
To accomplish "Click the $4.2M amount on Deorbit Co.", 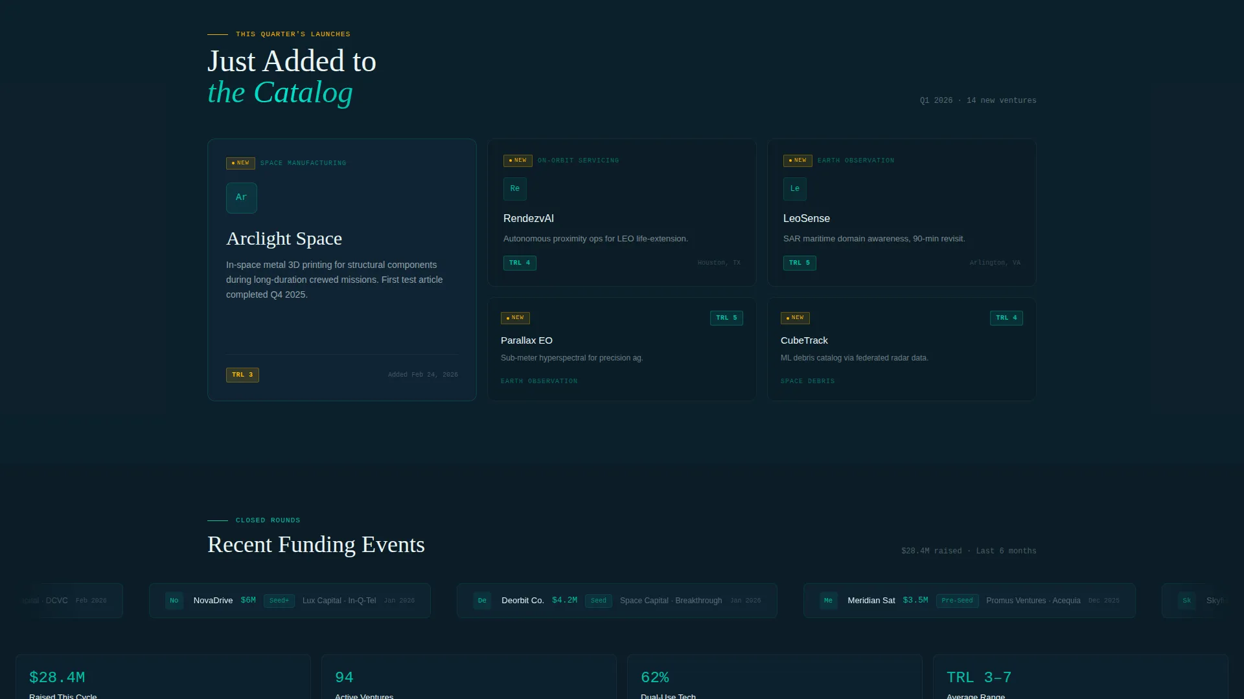I will click(564, 601).
